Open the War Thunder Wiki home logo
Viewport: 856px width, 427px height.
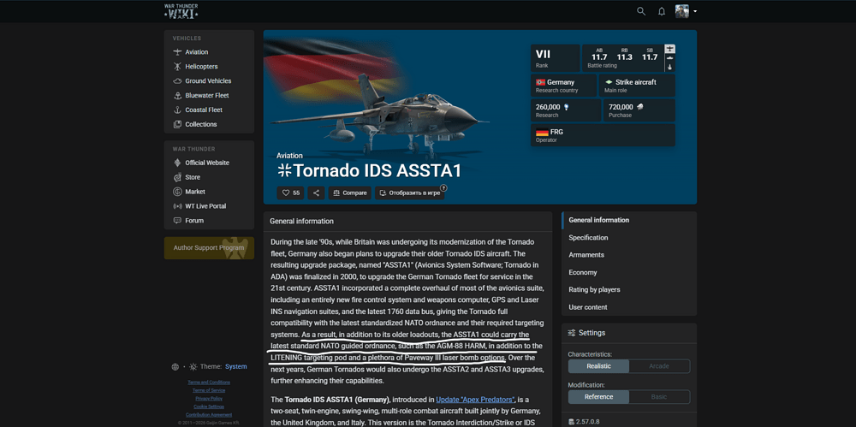click(181, 11)
